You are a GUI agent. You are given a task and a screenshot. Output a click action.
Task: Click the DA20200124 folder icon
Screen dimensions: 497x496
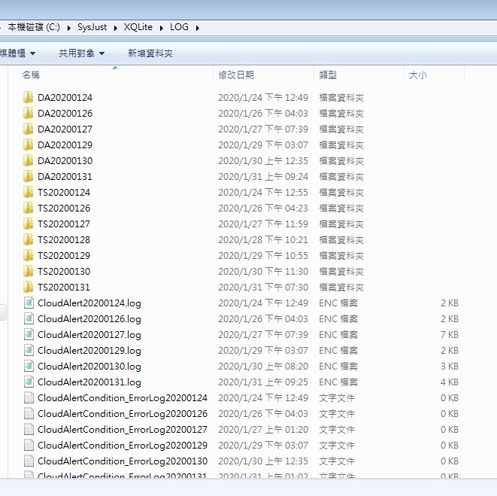click(29, 97)
